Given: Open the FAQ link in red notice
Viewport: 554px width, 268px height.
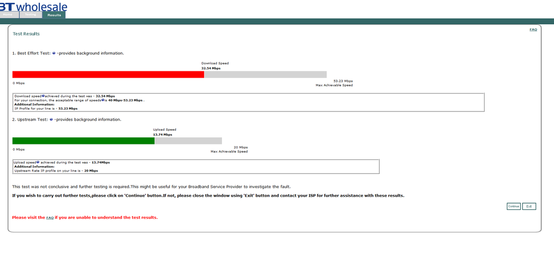Looking at the screenshot, I should click(50, 218).
